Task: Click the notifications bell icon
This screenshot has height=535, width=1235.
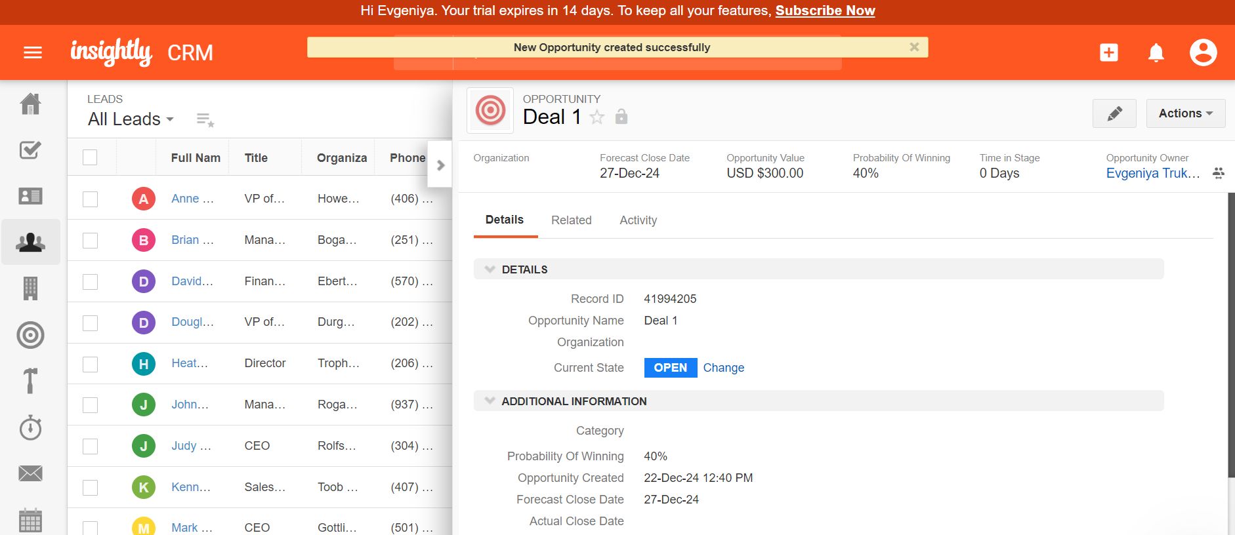Action: pos(1156,52)
